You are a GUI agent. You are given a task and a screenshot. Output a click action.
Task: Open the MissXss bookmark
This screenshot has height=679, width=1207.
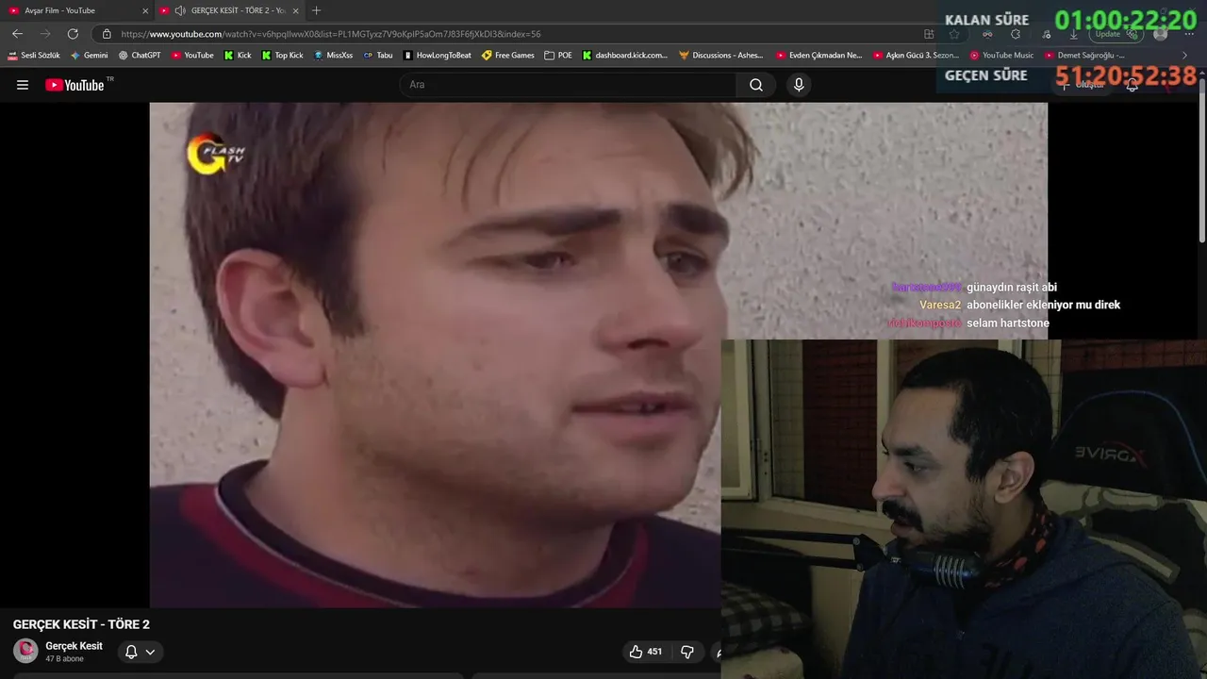(334, 55)
